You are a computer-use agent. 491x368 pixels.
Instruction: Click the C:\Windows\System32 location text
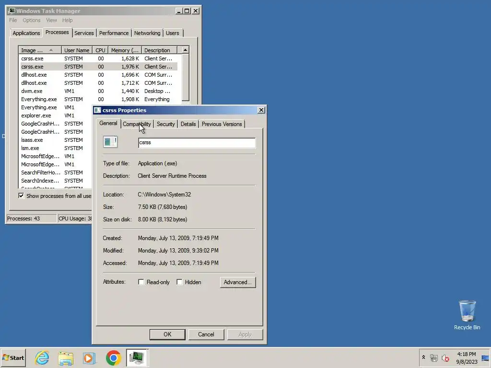[x=164, y=195]
